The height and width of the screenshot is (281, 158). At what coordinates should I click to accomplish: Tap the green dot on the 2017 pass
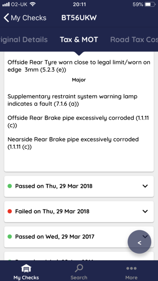[x=10, y=237]
